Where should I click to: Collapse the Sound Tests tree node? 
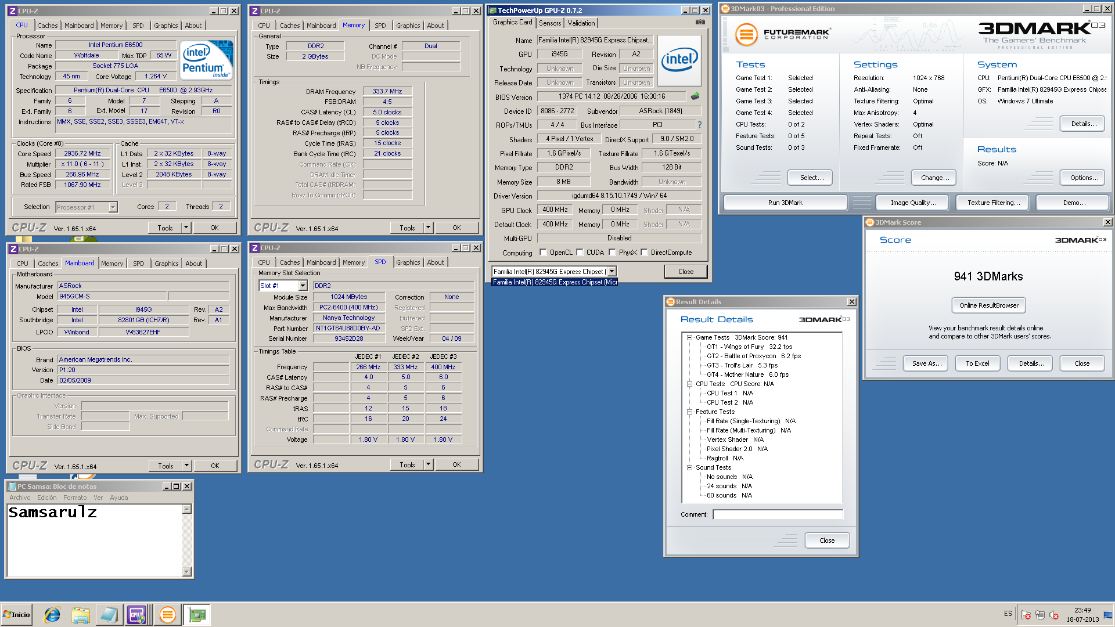(689, 467)
